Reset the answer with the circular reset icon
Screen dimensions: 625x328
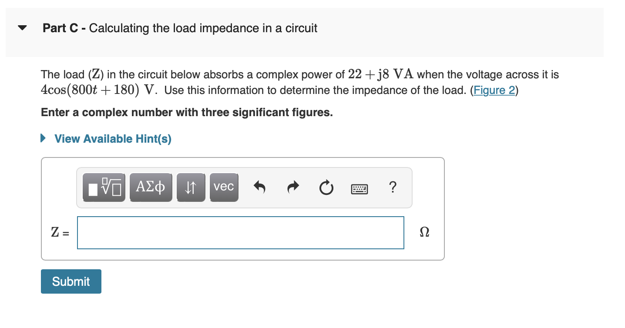click(326, 187)
